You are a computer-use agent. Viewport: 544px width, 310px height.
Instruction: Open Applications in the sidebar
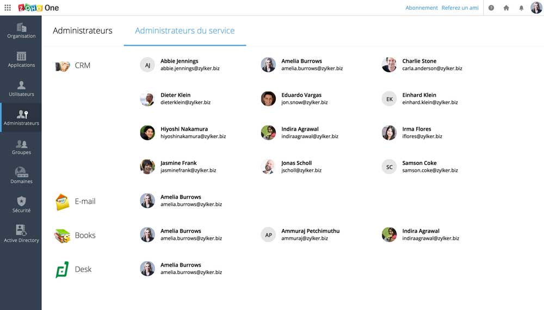point(21,60)
